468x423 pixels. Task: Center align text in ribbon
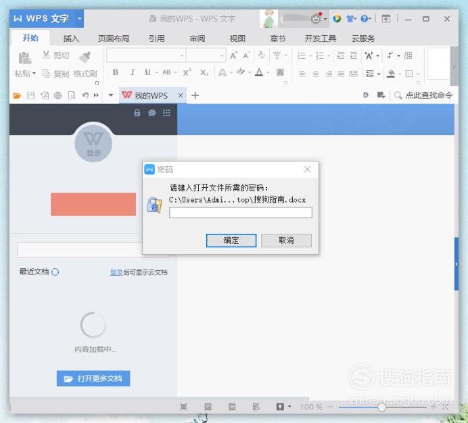315,74
